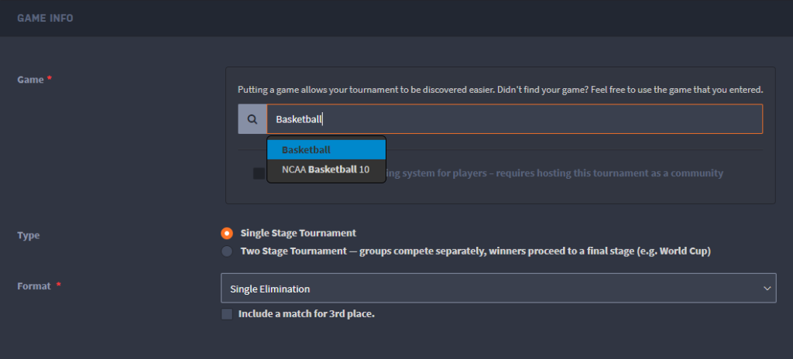Screen dimensions: 793x359
Task: Click the 'Two Stage Tournament' description label
Action: pos(475,251)
